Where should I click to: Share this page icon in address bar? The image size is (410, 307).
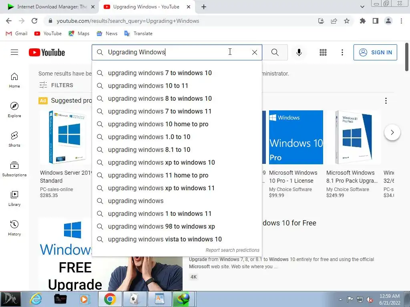[x=334, y=21]
